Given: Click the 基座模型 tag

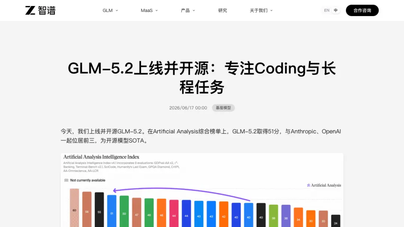Looking at the screenshot, I should [223, 108].
